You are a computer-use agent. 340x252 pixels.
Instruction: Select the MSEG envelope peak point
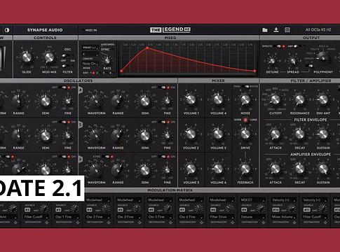click(147, 48)
